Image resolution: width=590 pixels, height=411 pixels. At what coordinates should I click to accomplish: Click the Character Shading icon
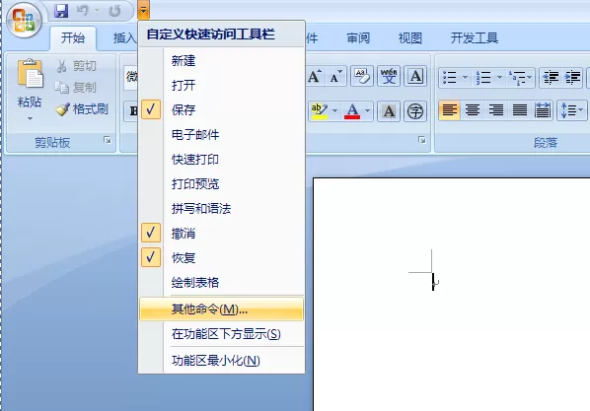tap(389, 111)
